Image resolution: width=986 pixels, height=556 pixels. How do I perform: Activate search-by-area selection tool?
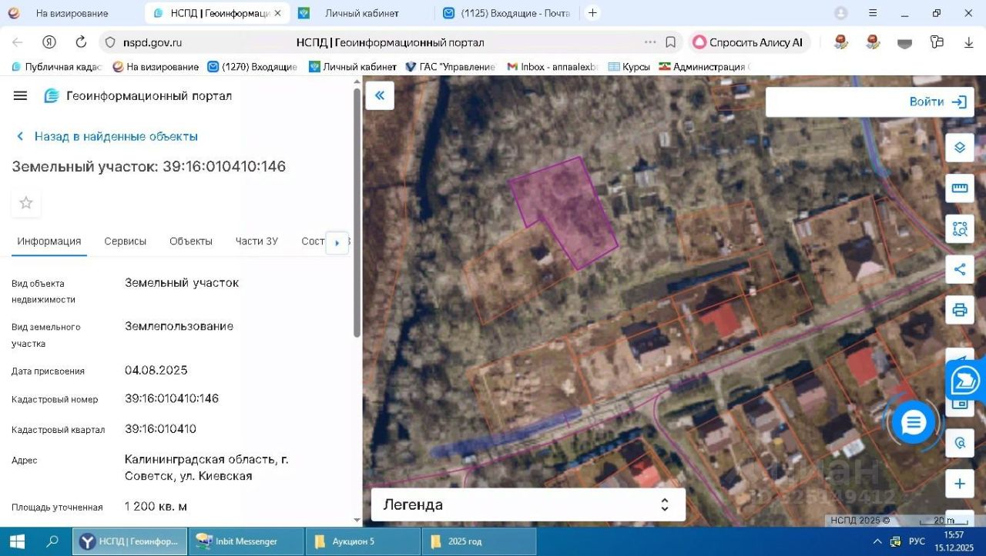(960, 228)
